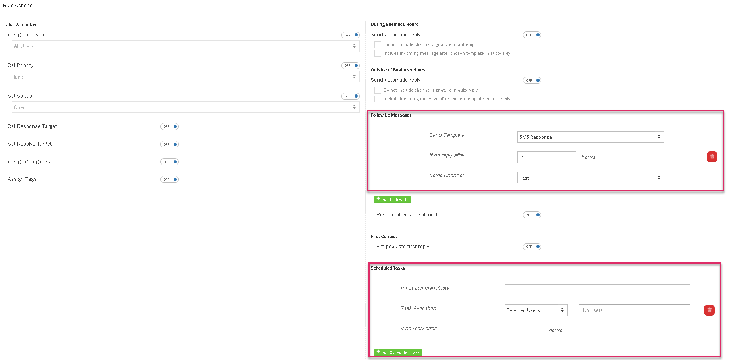This screenshot has height=360, width=729.
Task: Click the Input comment/note field
Action: [x=597, y=290]
